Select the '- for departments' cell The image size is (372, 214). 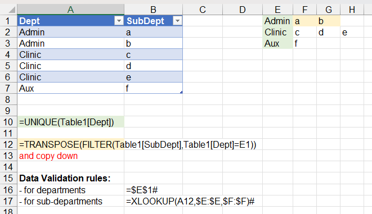[71, 190]
